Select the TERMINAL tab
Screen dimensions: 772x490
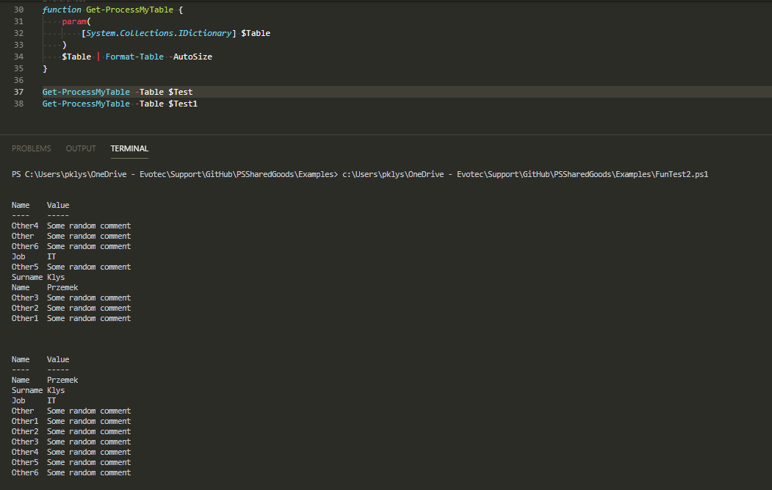pyautogui.click(x=129, y=148)
